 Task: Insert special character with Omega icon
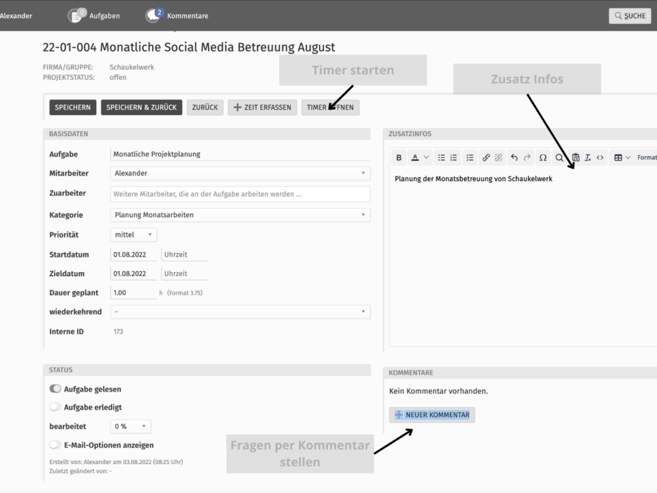click(543, 157)
